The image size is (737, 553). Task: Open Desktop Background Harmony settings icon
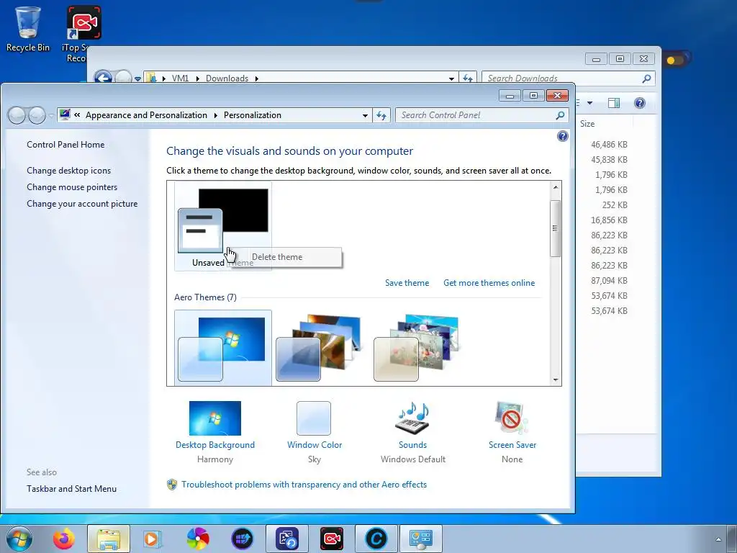pos(214,418)
